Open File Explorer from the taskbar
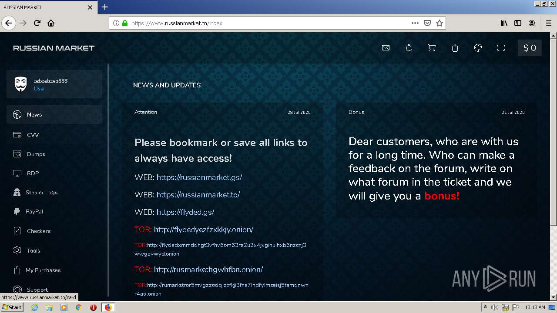The height and width of the screenshot is (313, 557). point(49,307)
